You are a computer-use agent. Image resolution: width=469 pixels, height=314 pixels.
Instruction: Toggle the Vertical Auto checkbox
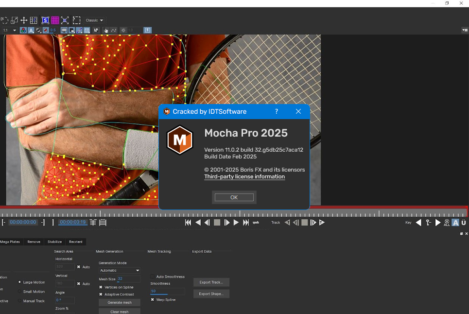coord(79,283)
